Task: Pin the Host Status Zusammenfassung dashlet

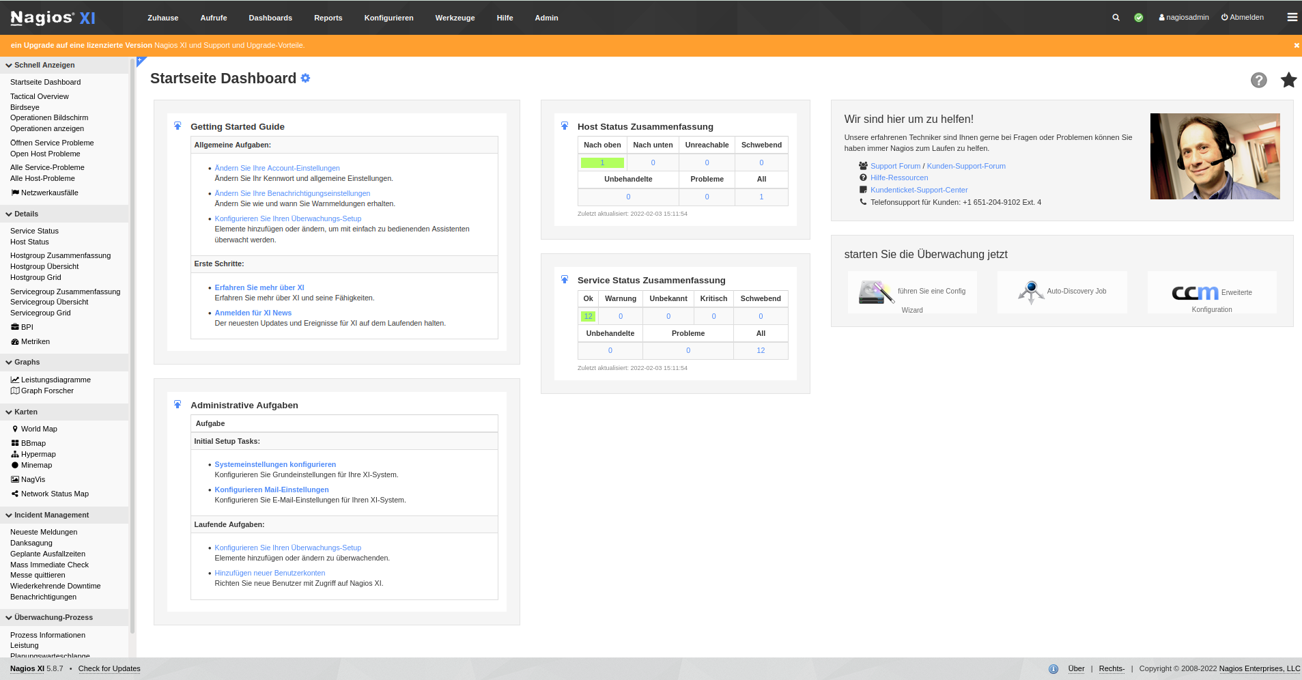Action: click(565, 126)
